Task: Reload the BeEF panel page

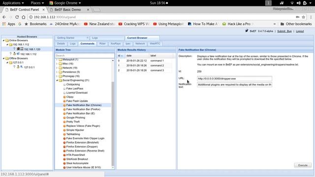Action: [17, 17]
